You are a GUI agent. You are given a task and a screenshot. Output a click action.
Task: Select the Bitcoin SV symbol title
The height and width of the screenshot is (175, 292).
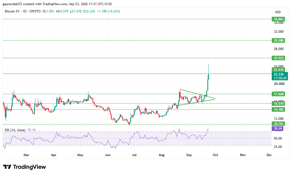click(x=12, y=11)
